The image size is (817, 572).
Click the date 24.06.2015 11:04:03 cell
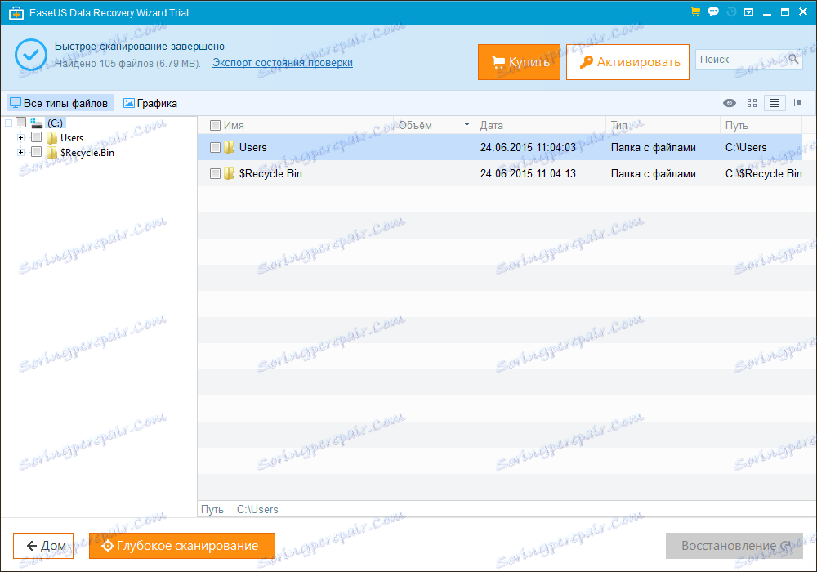tap(528, 147)
